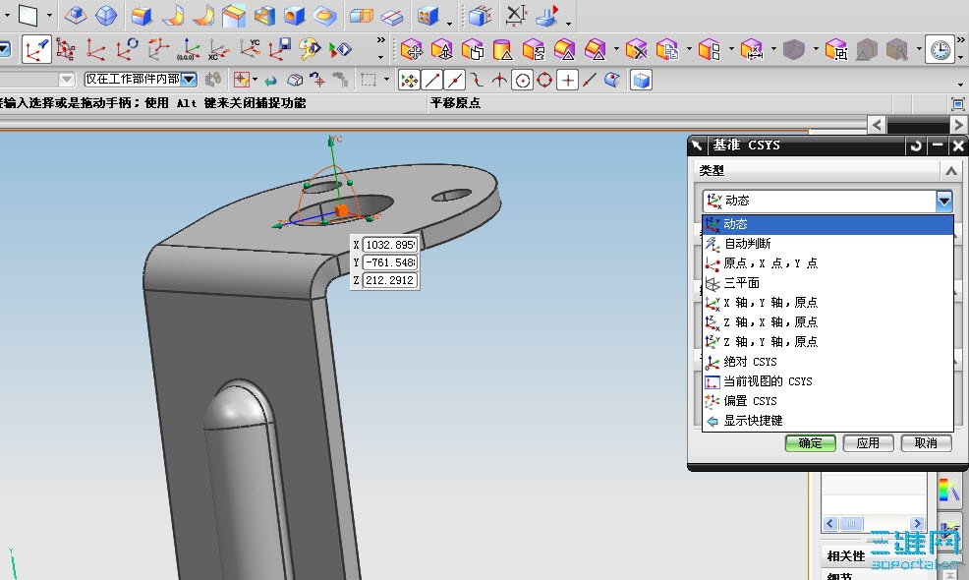Screen dimensions: 969x580
Task: Toggle the Arc Center snap point
Action: point(523,81)
